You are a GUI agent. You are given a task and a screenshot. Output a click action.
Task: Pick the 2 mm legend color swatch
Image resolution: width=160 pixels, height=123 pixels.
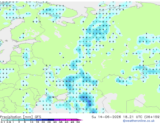[x=22, y=120]
